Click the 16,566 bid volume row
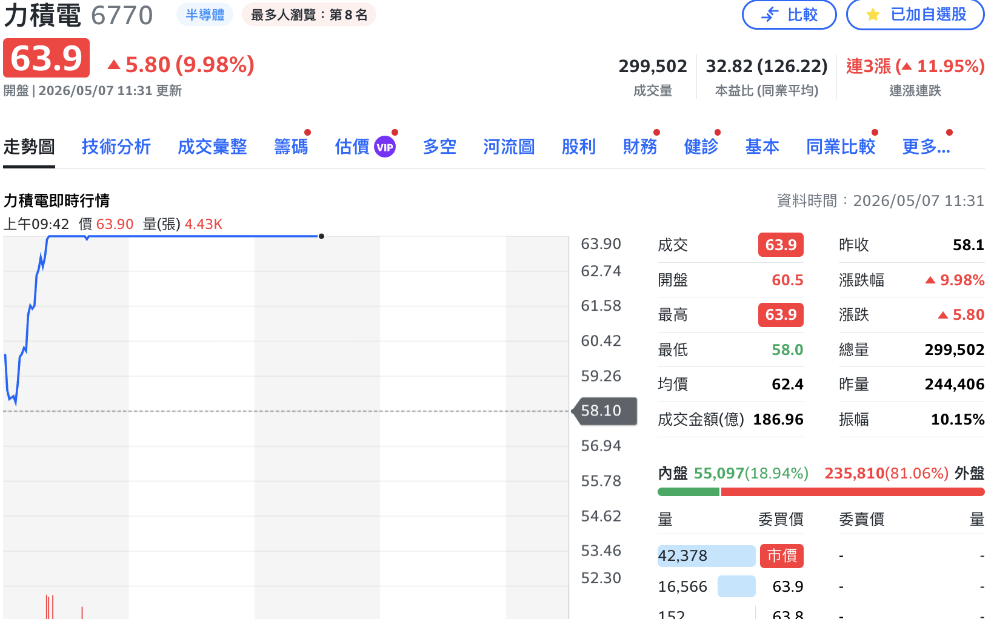 pyautogui.click(x=707, y=586)
